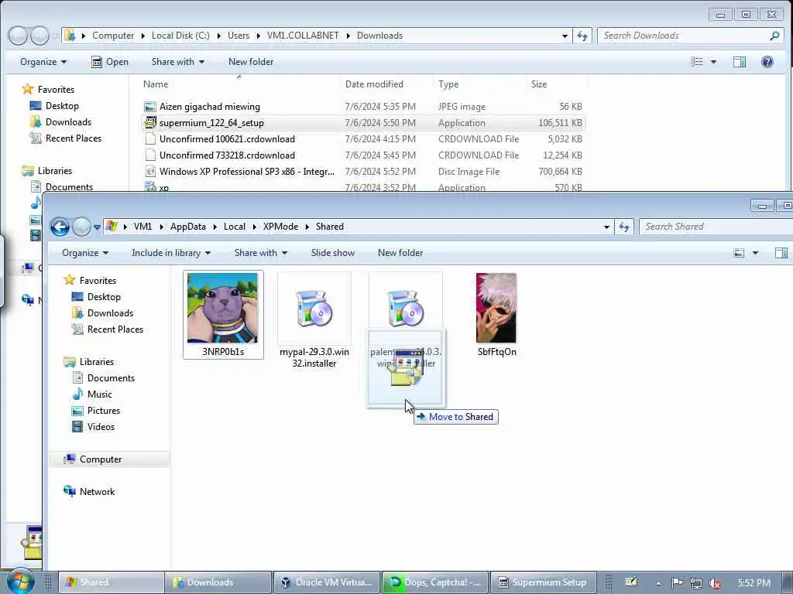Select Downloads under Favorites in Shared window
The width and height of the screenshot is (793, 594).
click(x=103, y=312)
